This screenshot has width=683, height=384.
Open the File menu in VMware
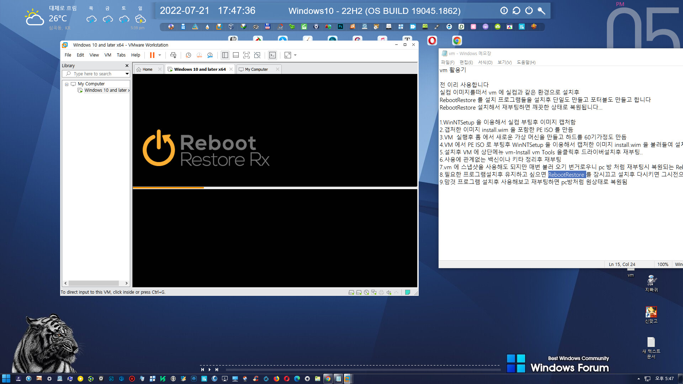68,55
